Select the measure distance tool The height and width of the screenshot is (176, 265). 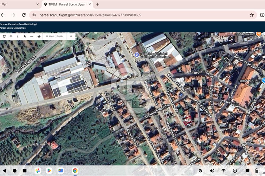pos(32,36)
